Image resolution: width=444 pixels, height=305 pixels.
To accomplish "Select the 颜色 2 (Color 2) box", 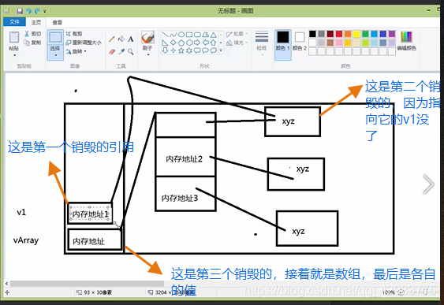I will pyautogui.click(x=300, y=41).
